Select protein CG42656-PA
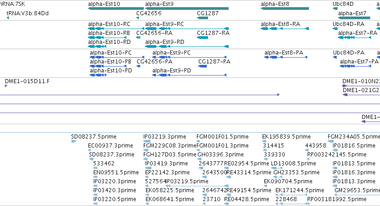 pyautogui.click(x=155, y=62)
